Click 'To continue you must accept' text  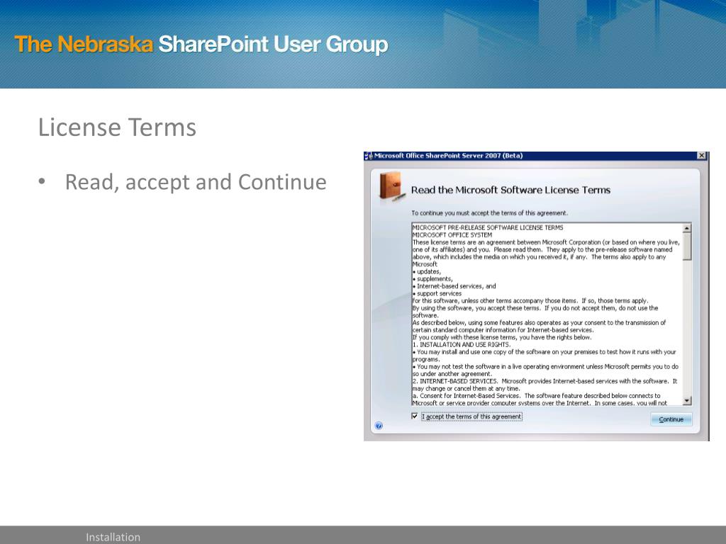click(489, 213)
